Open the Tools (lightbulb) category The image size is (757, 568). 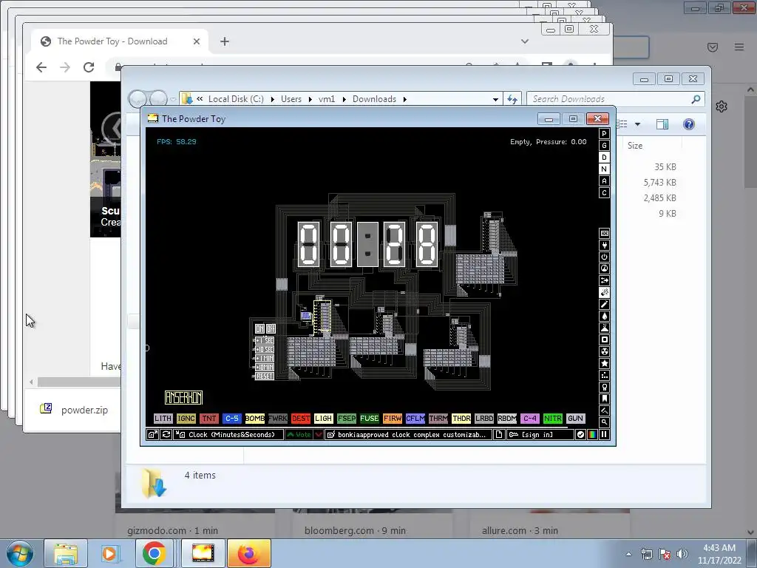[x=604, y=388]
